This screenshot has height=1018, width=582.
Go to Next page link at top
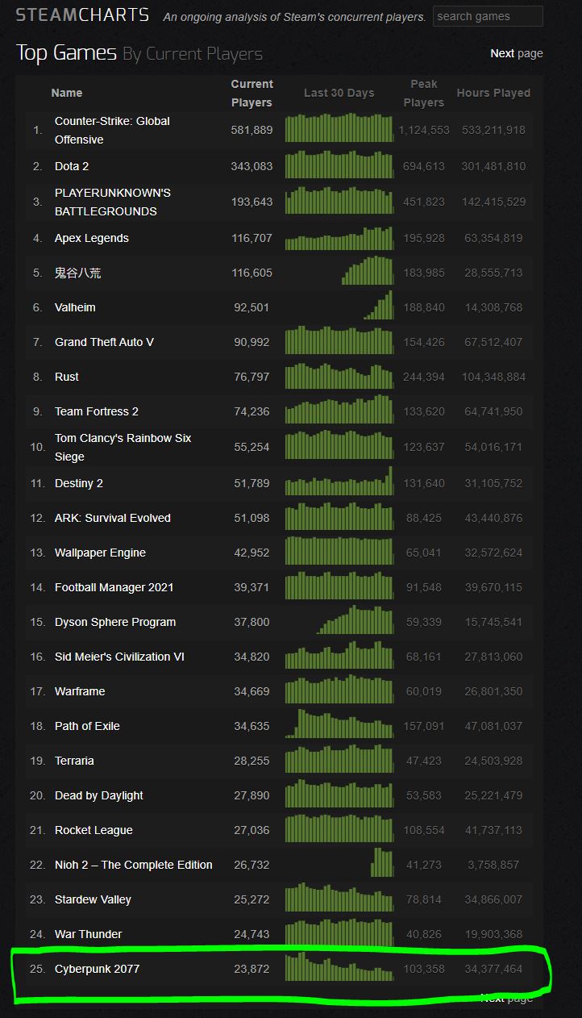pyautogui.click(x=517, y=53)
